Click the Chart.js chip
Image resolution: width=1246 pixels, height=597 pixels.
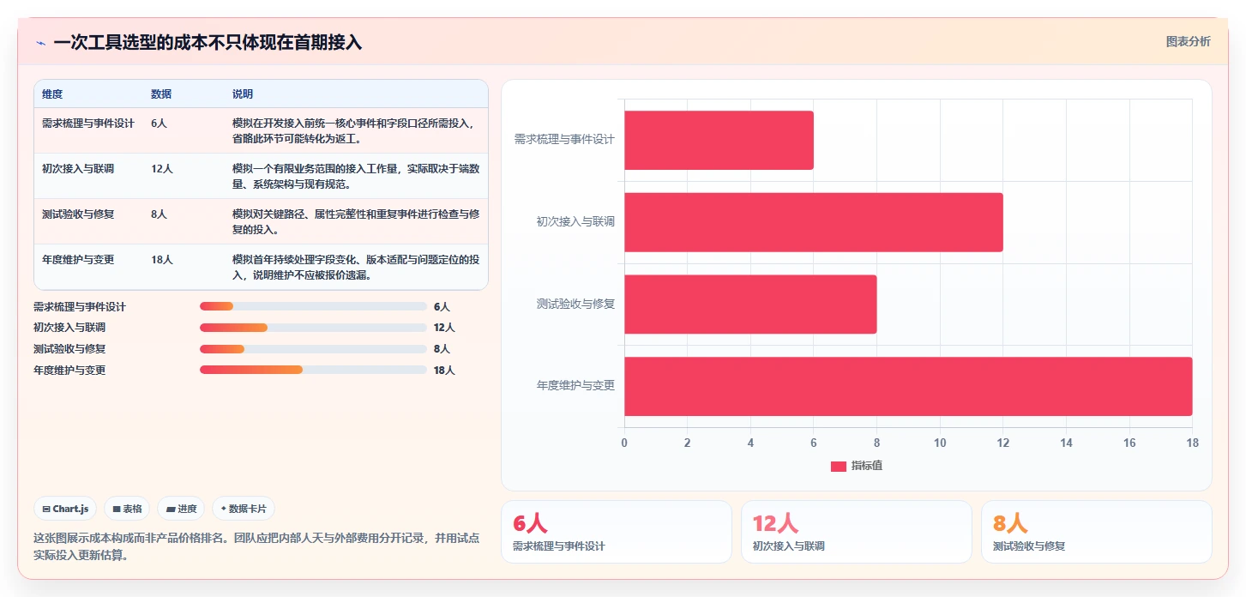(x=65, y=509)
